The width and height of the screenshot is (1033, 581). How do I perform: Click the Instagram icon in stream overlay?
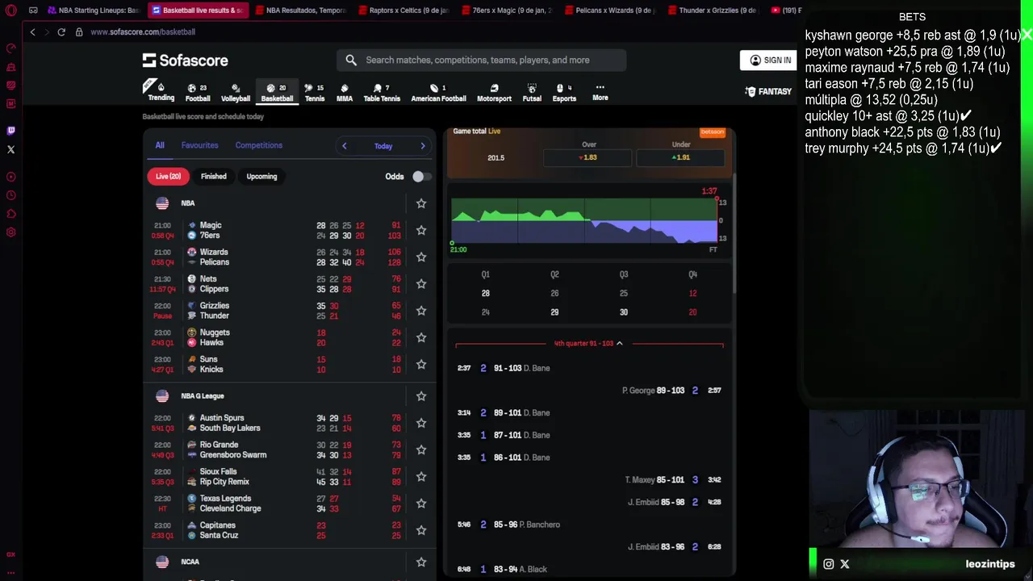[829, 564]
